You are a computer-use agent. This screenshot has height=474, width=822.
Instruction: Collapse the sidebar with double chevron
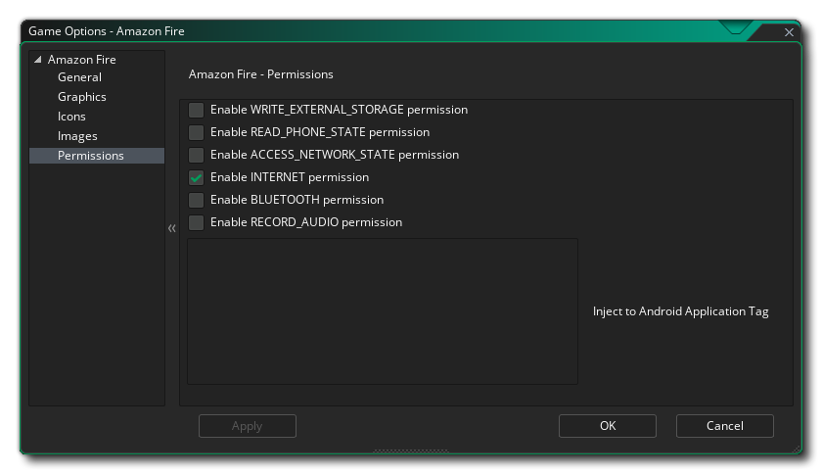tap(172, 228)
